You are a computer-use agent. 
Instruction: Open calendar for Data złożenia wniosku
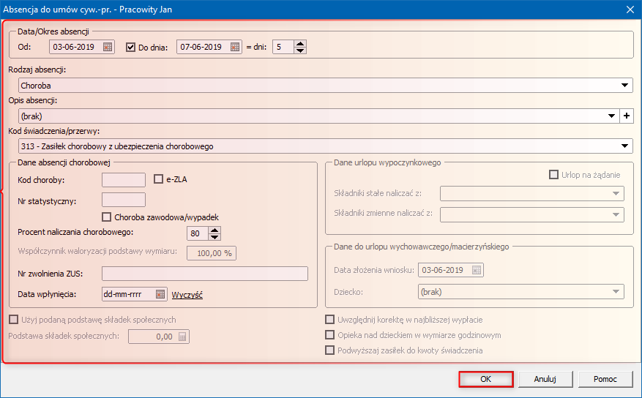477,270
